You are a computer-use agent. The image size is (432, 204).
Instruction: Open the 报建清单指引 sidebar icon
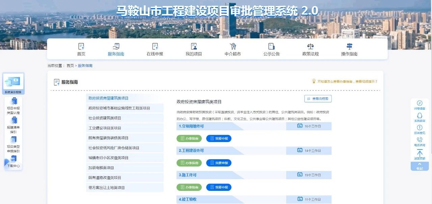tap(13, 121)
